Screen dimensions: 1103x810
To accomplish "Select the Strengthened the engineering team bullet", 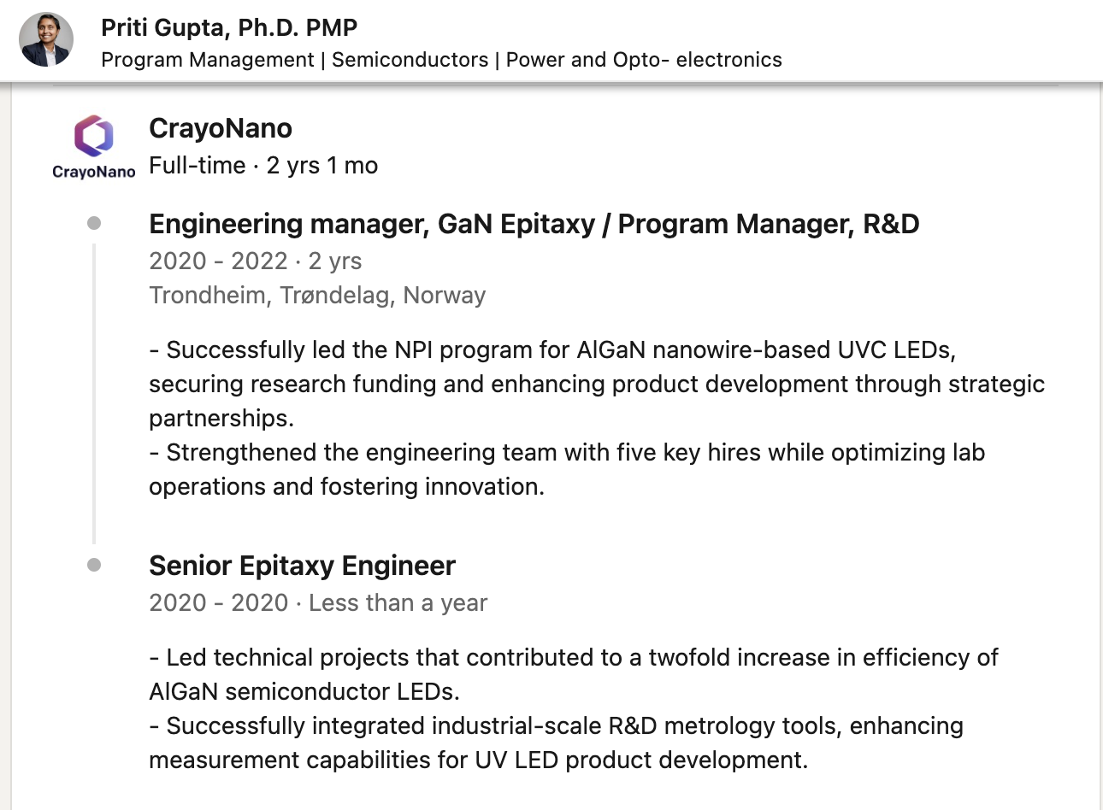I will click(567, 469).
